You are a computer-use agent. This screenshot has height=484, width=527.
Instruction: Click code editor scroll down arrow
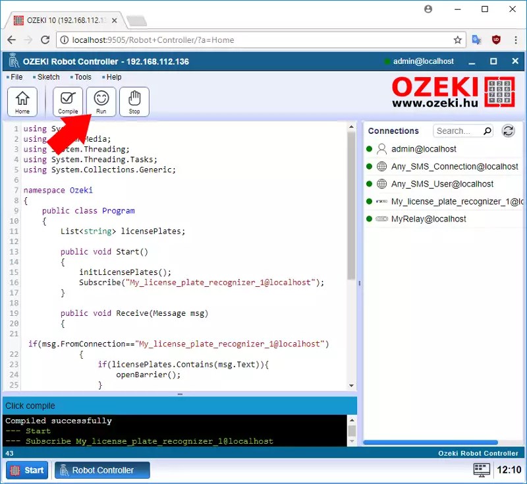pos(351,386)
